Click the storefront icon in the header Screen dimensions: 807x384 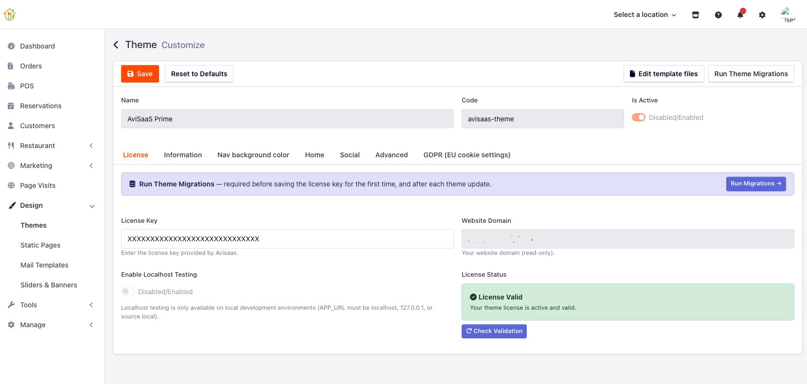click(x=696, y=15)
